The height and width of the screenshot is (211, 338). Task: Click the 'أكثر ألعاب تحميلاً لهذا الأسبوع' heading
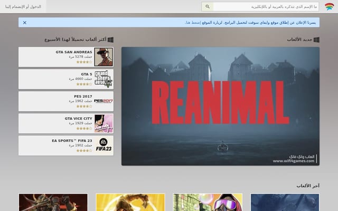(76, 40)
